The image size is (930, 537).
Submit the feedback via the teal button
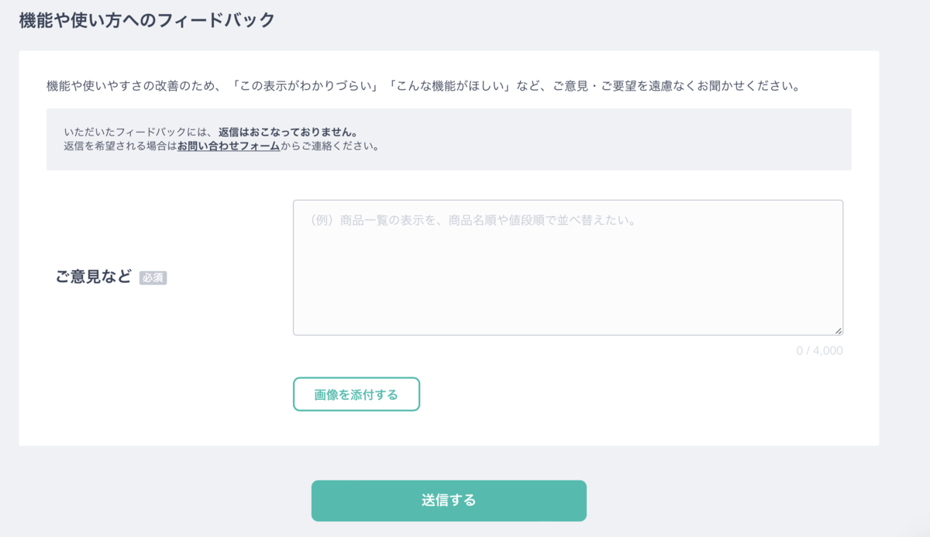[x=449, y=500]
